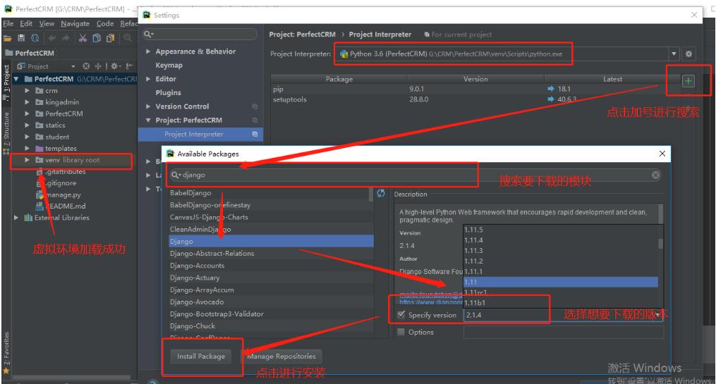Switch to the 1: Project side tab
The image size is (716, 384).
point(6,82)
